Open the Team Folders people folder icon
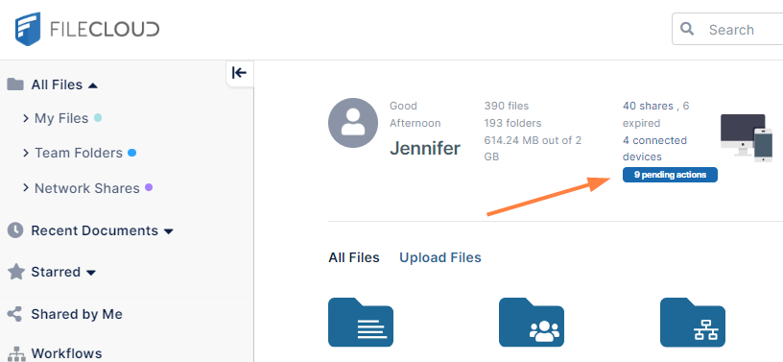Screen dimensions: 783x362 point(532,323)
